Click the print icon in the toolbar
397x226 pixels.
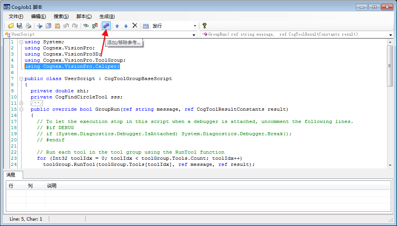click(28, 26)
